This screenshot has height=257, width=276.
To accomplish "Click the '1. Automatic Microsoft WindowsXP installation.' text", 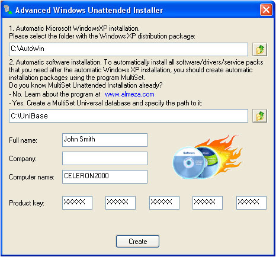I will pyautogui.click(x=74, y=28).
